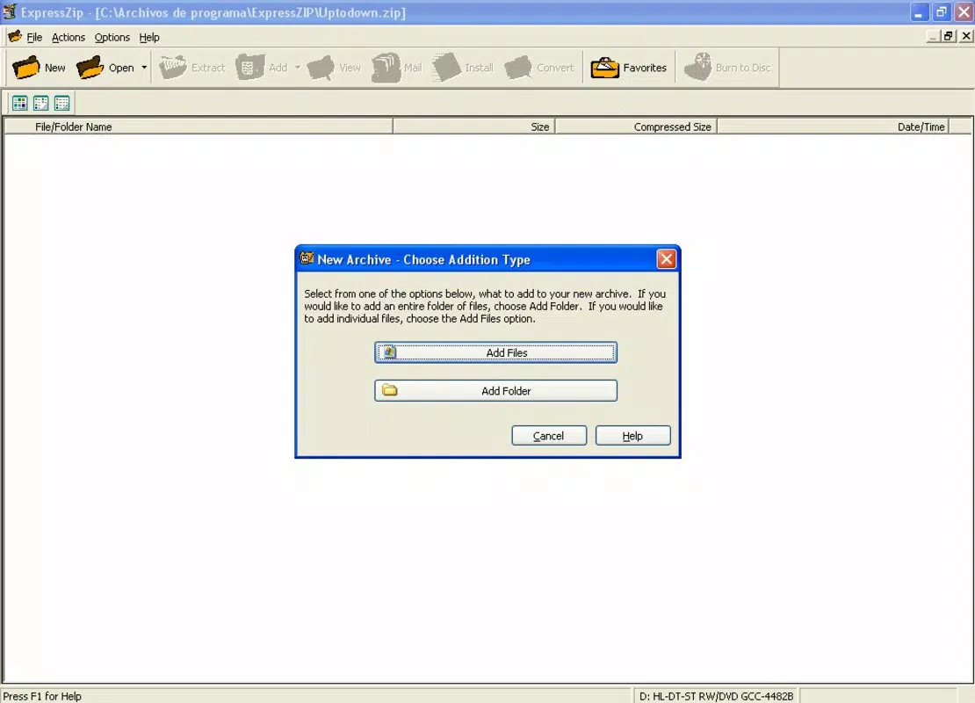Select the third list view mode icon
The height and width of the screenshot is (703, 975).
[x=62, y=104]
